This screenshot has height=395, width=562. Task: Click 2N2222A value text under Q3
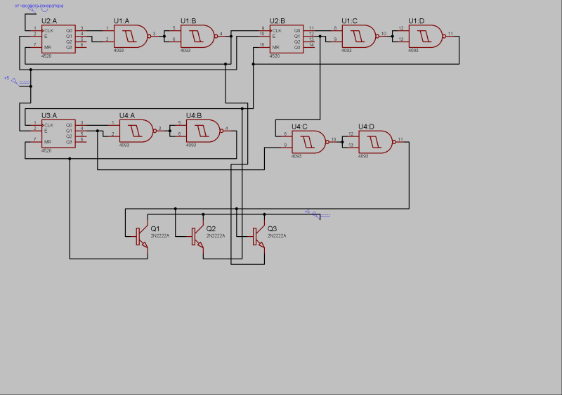tap(277, 236)
